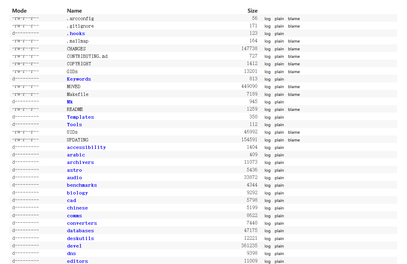
Task: Open the .mailmap file
Action: (77, 41)
